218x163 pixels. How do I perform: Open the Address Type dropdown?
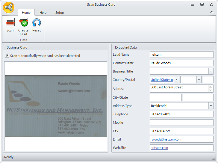(211, 106)
